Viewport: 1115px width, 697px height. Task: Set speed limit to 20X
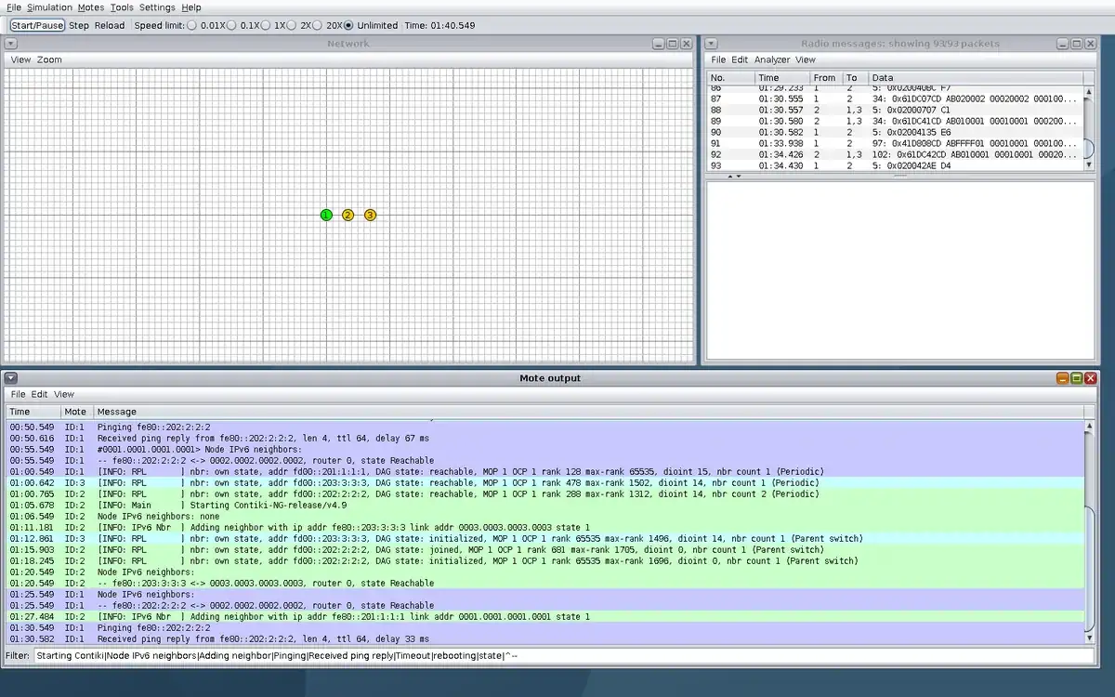pyautogui.click(x=318, y=25)
